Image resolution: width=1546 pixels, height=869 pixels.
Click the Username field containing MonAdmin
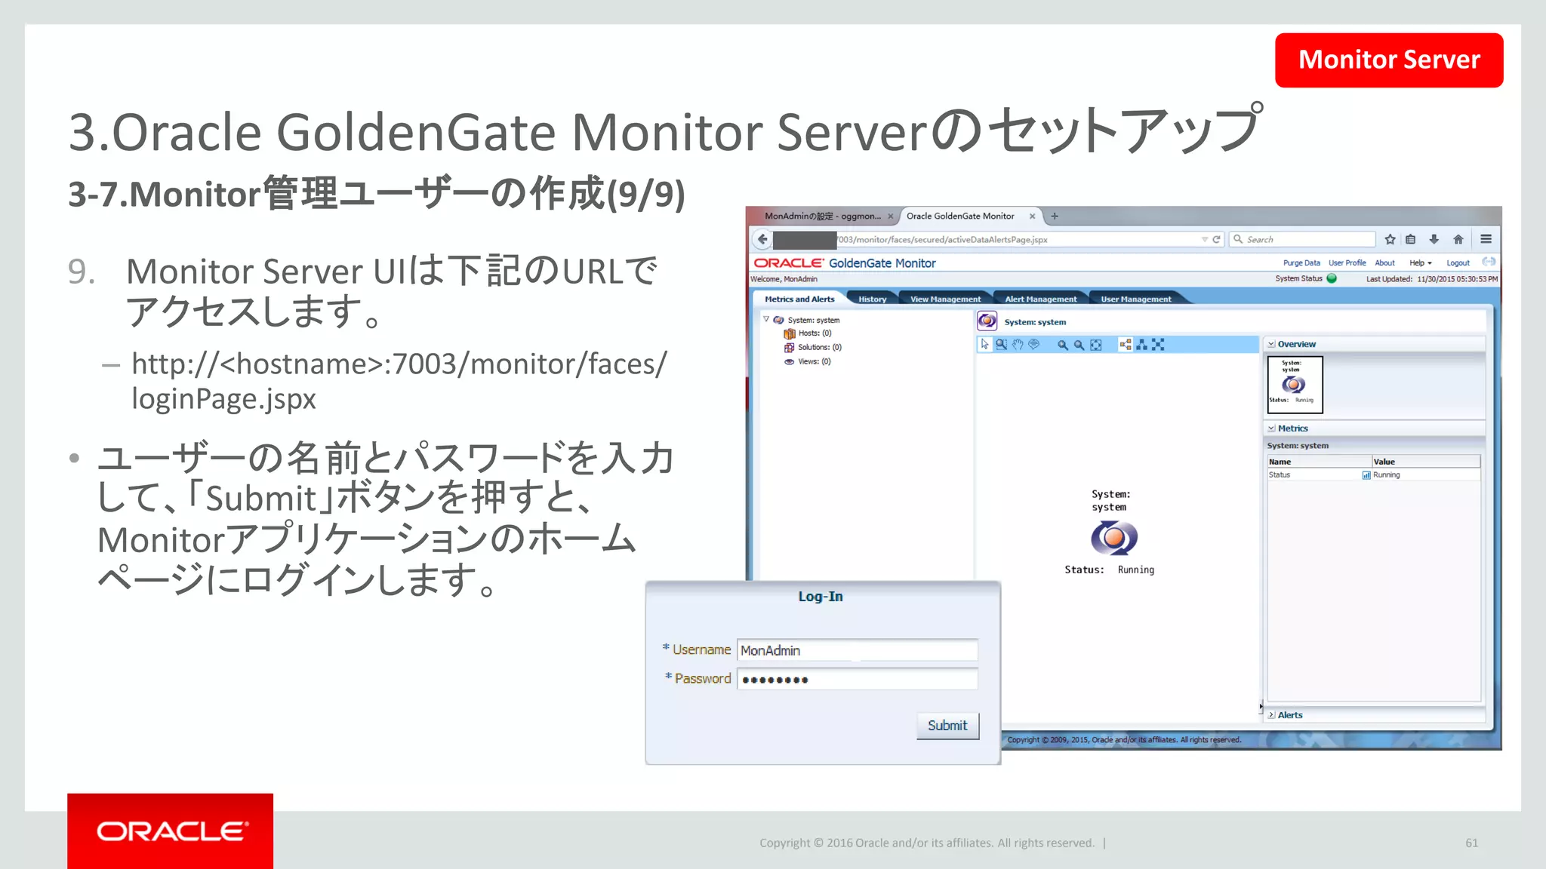point(857,650)
